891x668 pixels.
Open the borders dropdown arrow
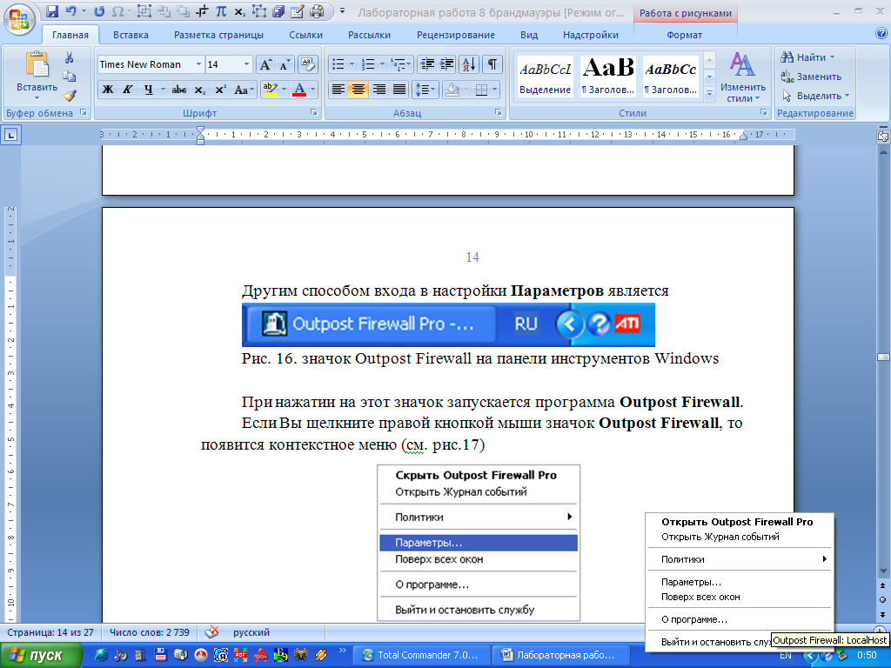point(494,90)
